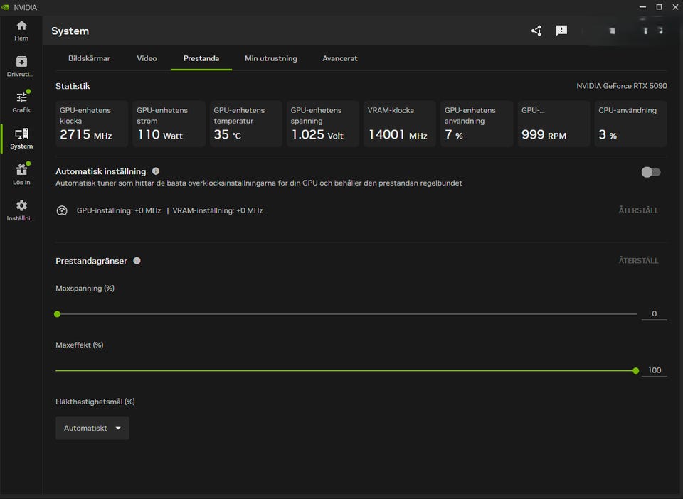Image resolution: width=683 pixels, height=499 pixels.
Task: Click info icon next to Prestandagränser
Action: (137, 261)
